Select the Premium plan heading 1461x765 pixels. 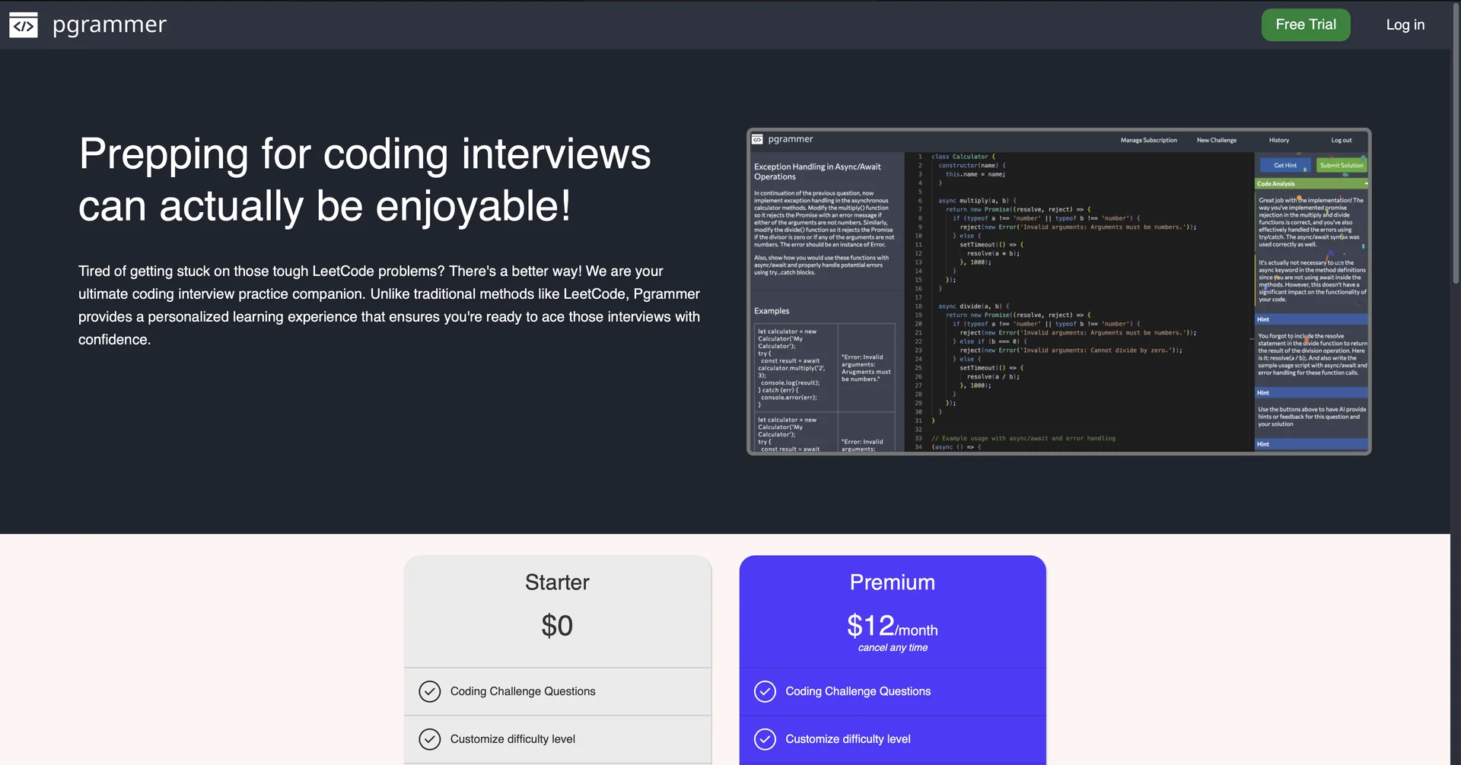[x=893, y=582]
